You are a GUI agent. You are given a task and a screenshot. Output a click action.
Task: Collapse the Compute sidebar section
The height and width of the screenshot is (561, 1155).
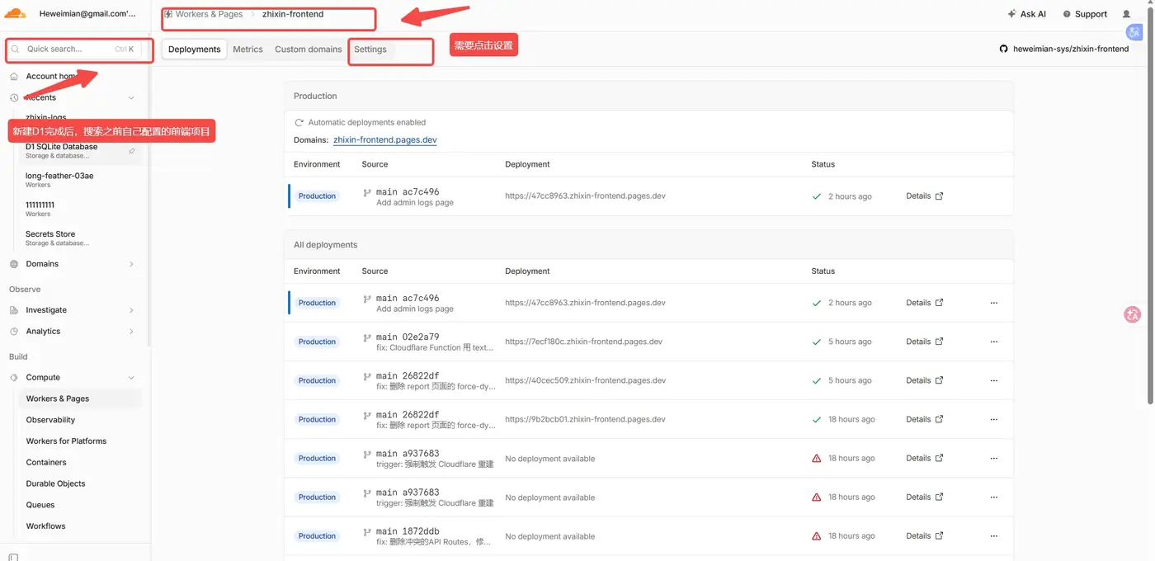click(132, 378)
